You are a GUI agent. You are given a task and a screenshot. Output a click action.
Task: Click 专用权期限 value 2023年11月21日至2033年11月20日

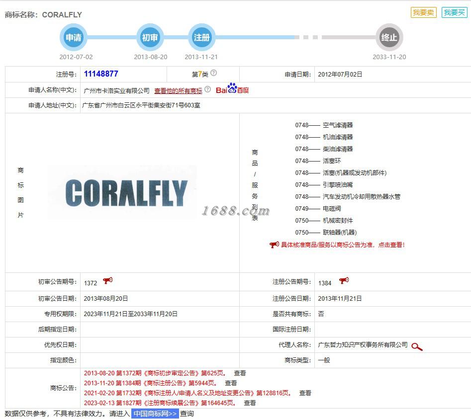(130, 314)
